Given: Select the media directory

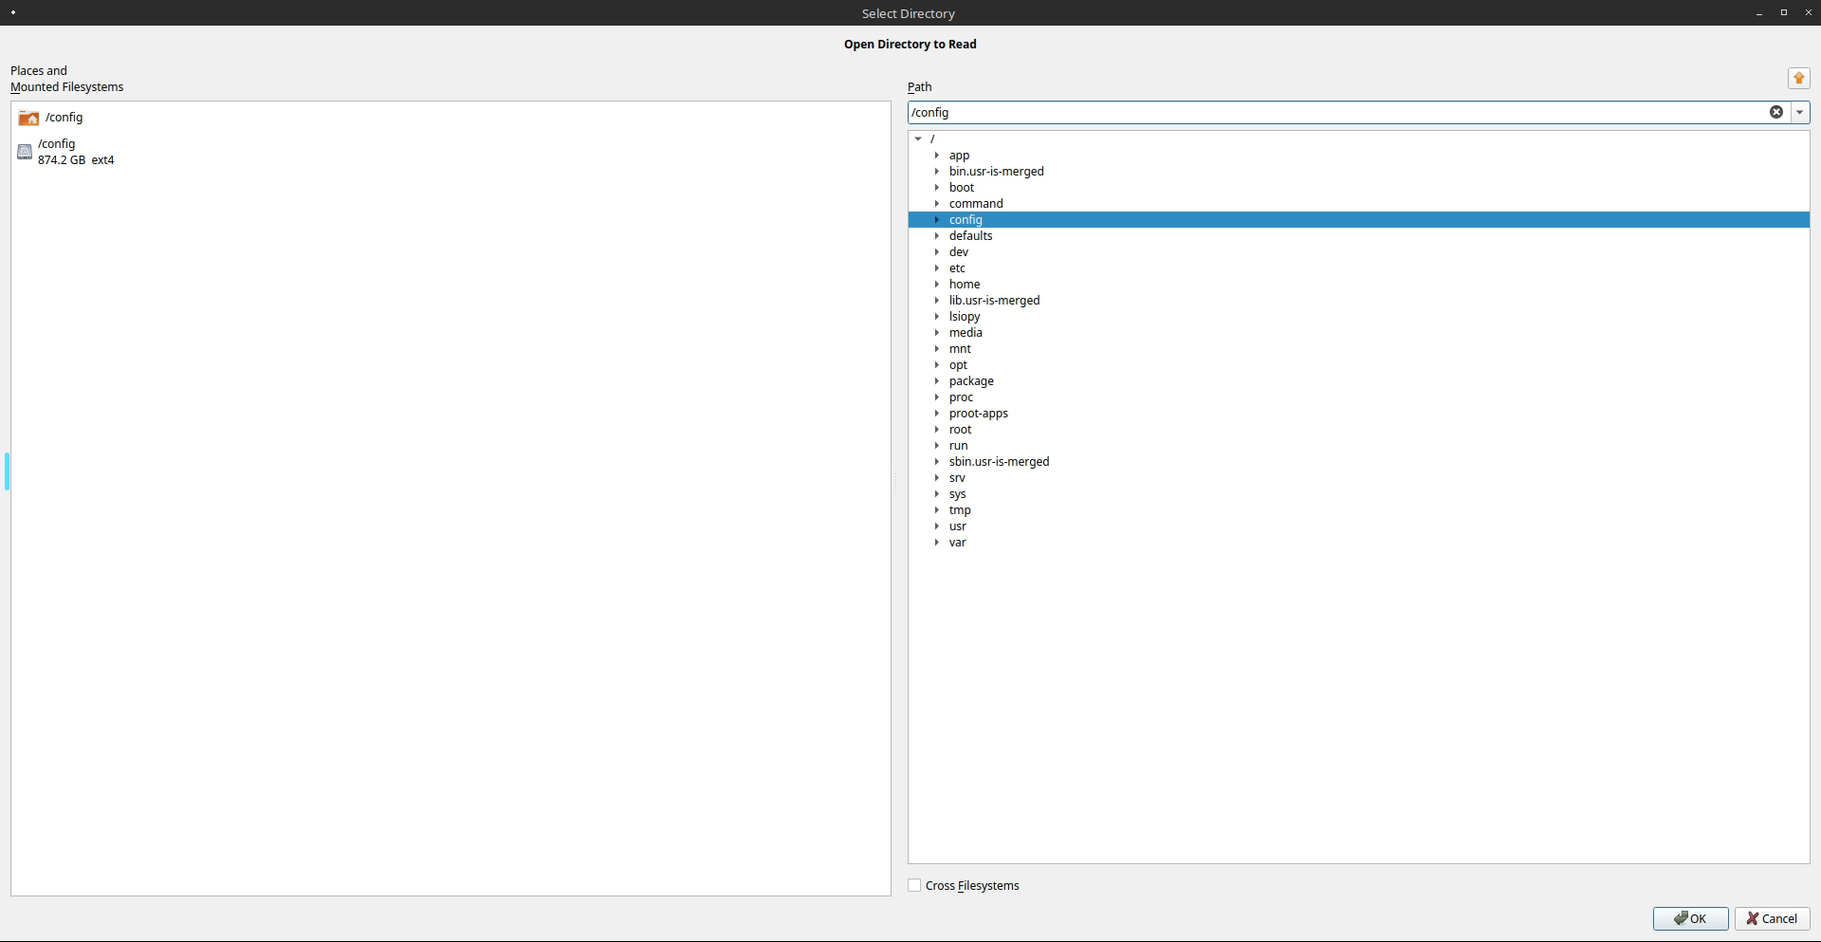Looking at the screenshot, I should (966, 333).
